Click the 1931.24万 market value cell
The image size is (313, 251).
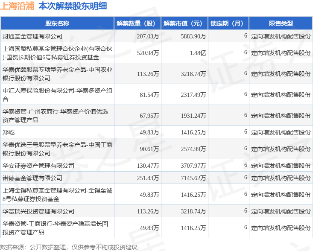coord(193,116)
